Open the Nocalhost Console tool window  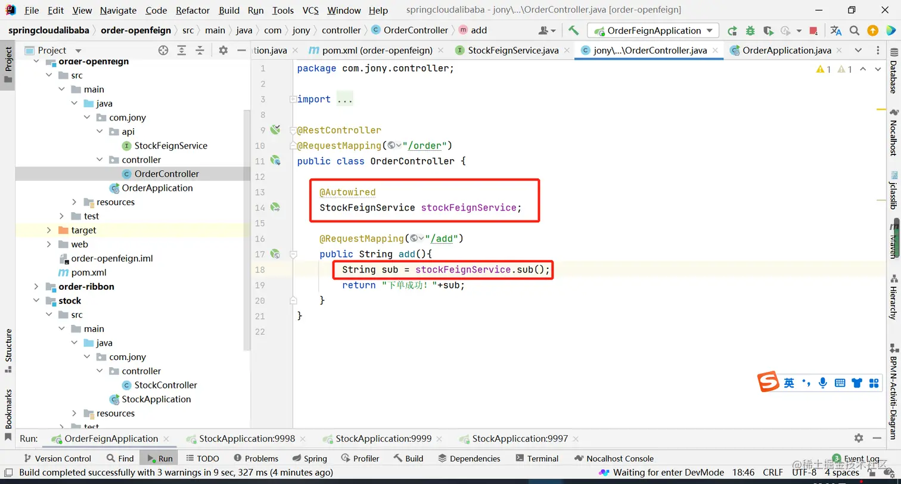(613, 458)
